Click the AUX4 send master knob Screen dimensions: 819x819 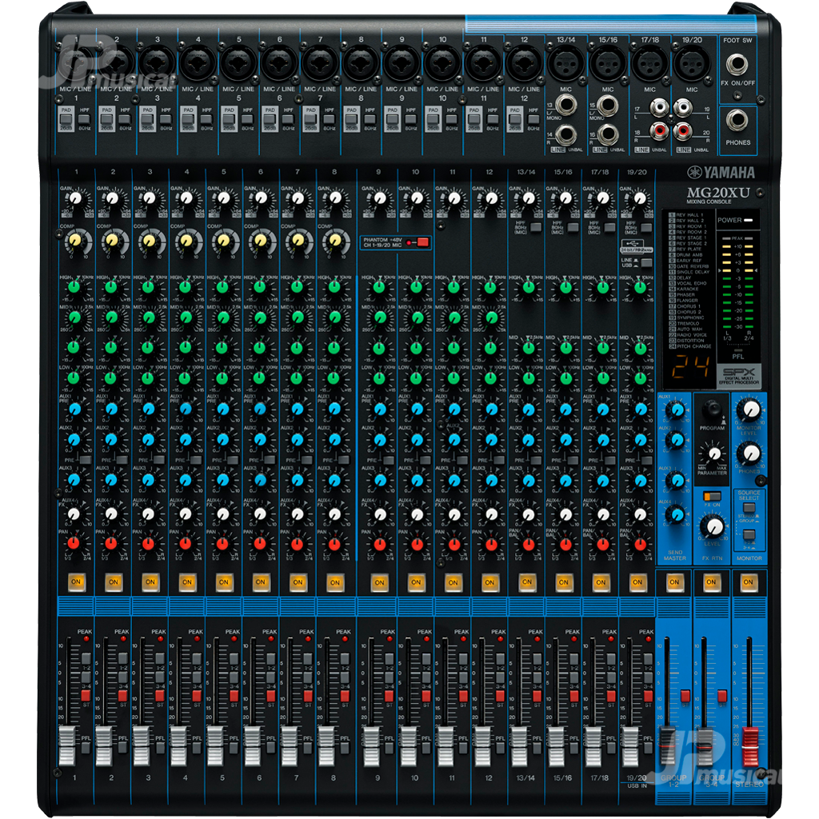pos(677,516)
